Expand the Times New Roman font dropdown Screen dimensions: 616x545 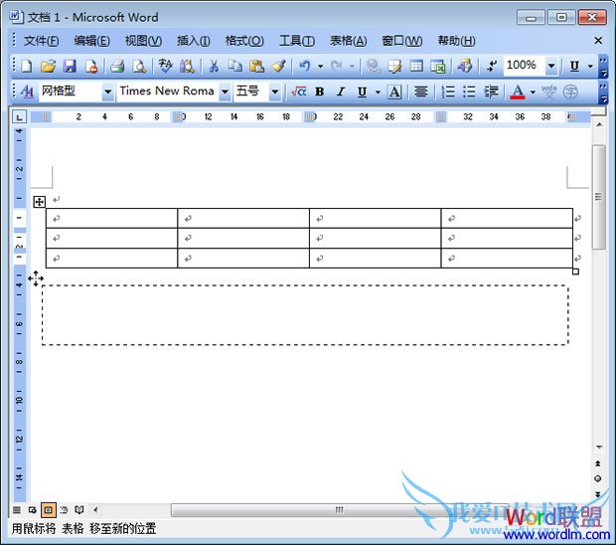(225, 92)
